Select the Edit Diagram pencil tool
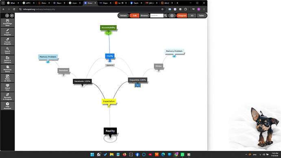 click(7, 32)
